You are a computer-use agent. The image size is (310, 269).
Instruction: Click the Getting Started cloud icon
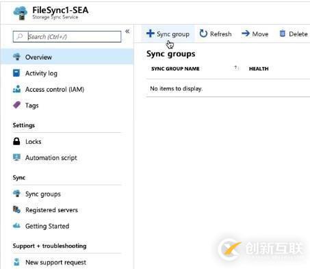[x=16, y=226]
